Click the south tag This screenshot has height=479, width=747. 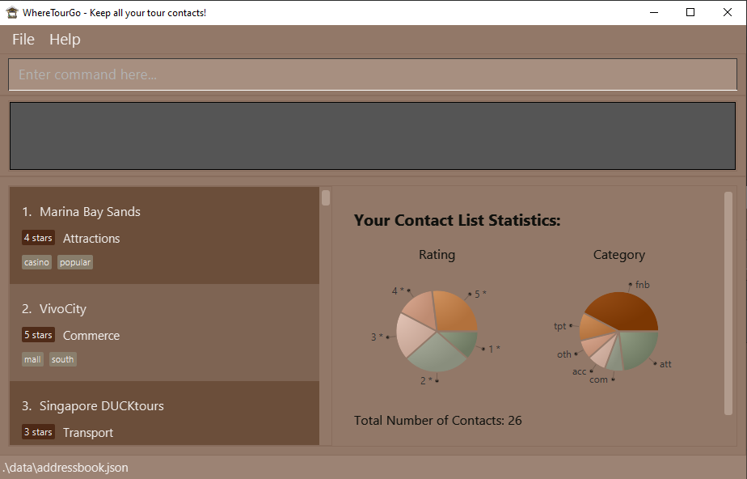coord(63,359)
